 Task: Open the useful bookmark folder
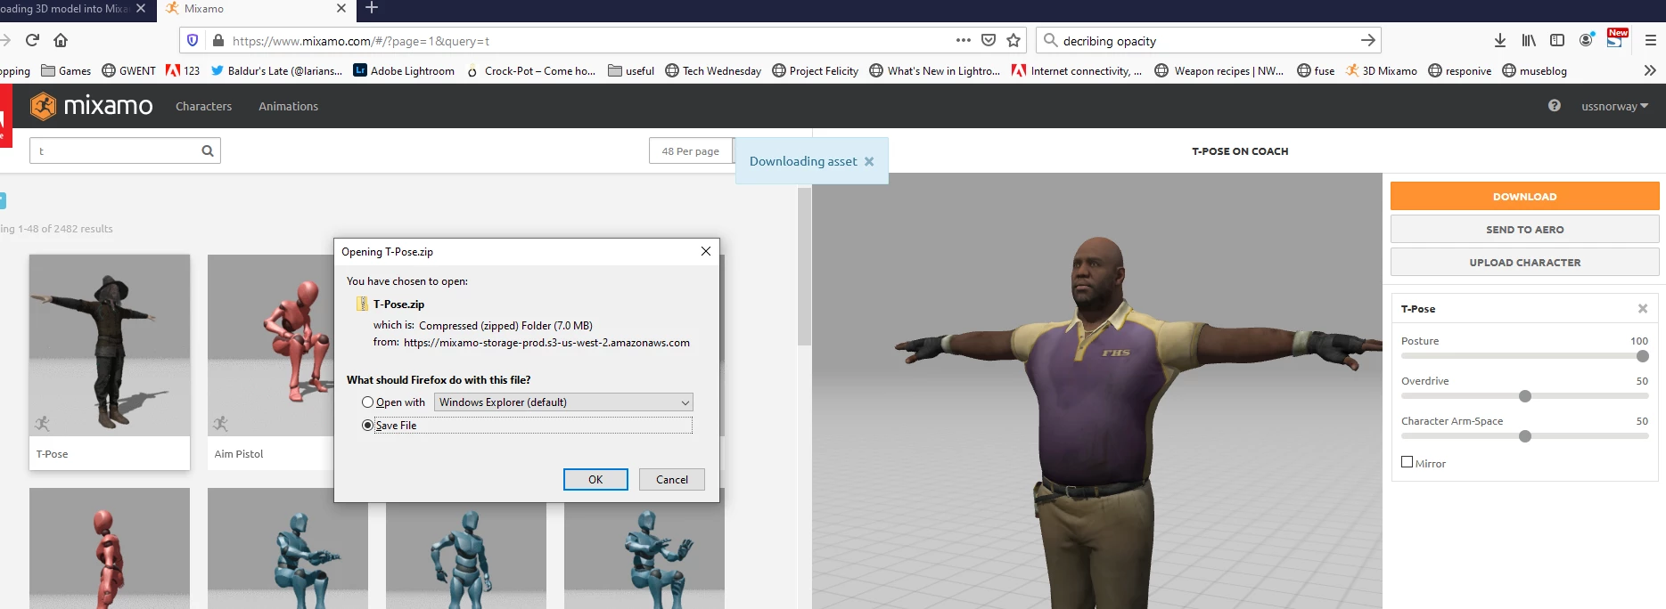pos(631,70)
